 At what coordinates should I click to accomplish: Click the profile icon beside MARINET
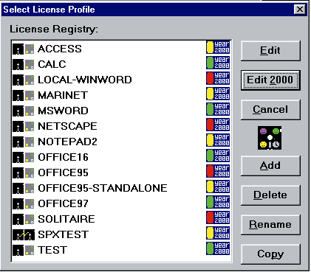click(24, 95)
